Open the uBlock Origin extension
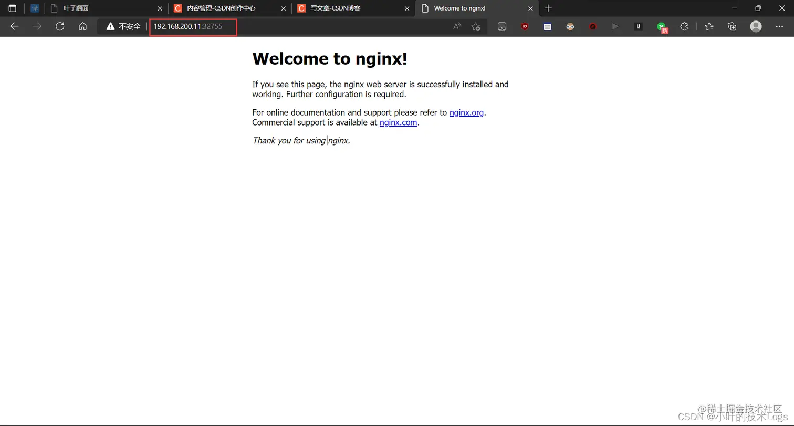This screenshot has height=426, width=794. 525,26
